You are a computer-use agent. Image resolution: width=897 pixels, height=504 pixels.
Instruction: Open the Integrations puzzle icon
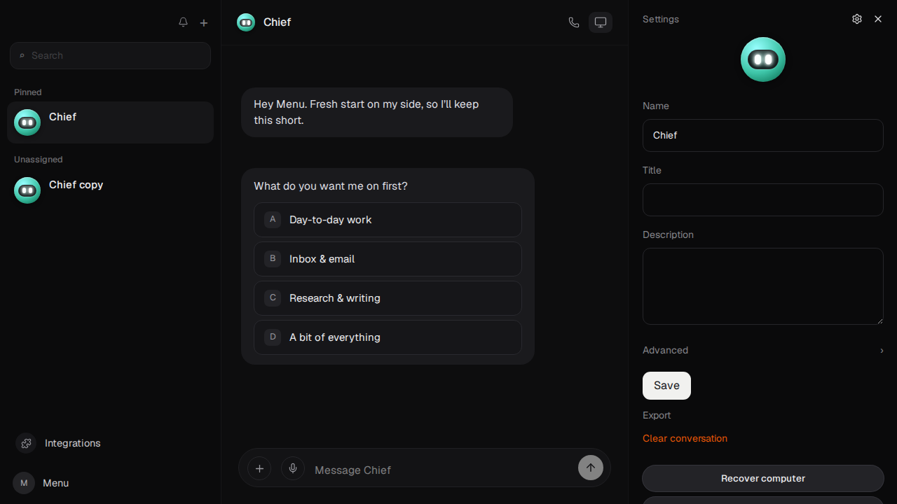point(26,443)
